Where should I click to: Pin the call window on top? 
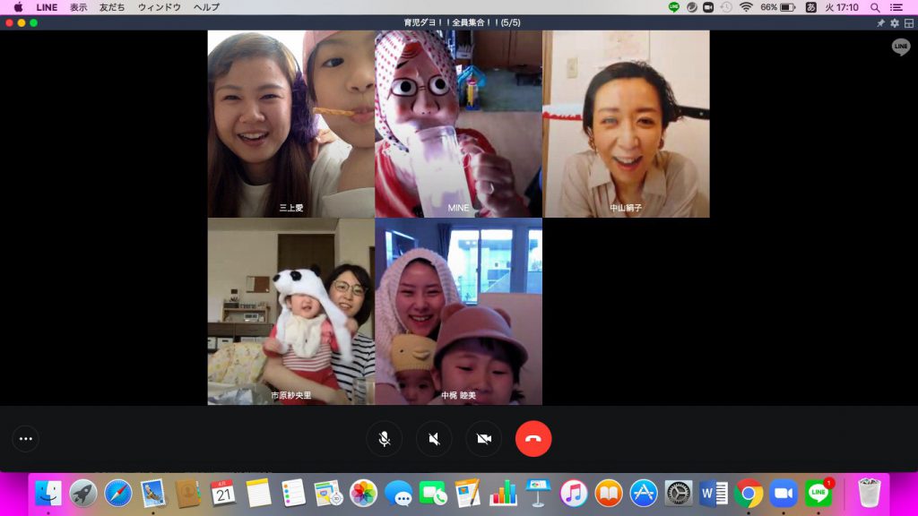click(879, 23)
